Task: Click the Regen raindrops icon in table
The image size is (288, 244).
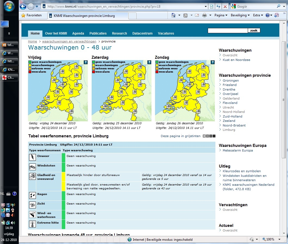Action: point(33,195)
